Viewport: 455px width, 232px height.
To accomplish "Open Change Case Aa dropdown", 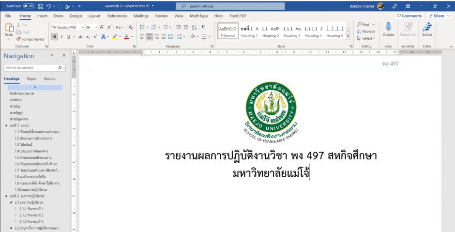I will coord(119,27).
